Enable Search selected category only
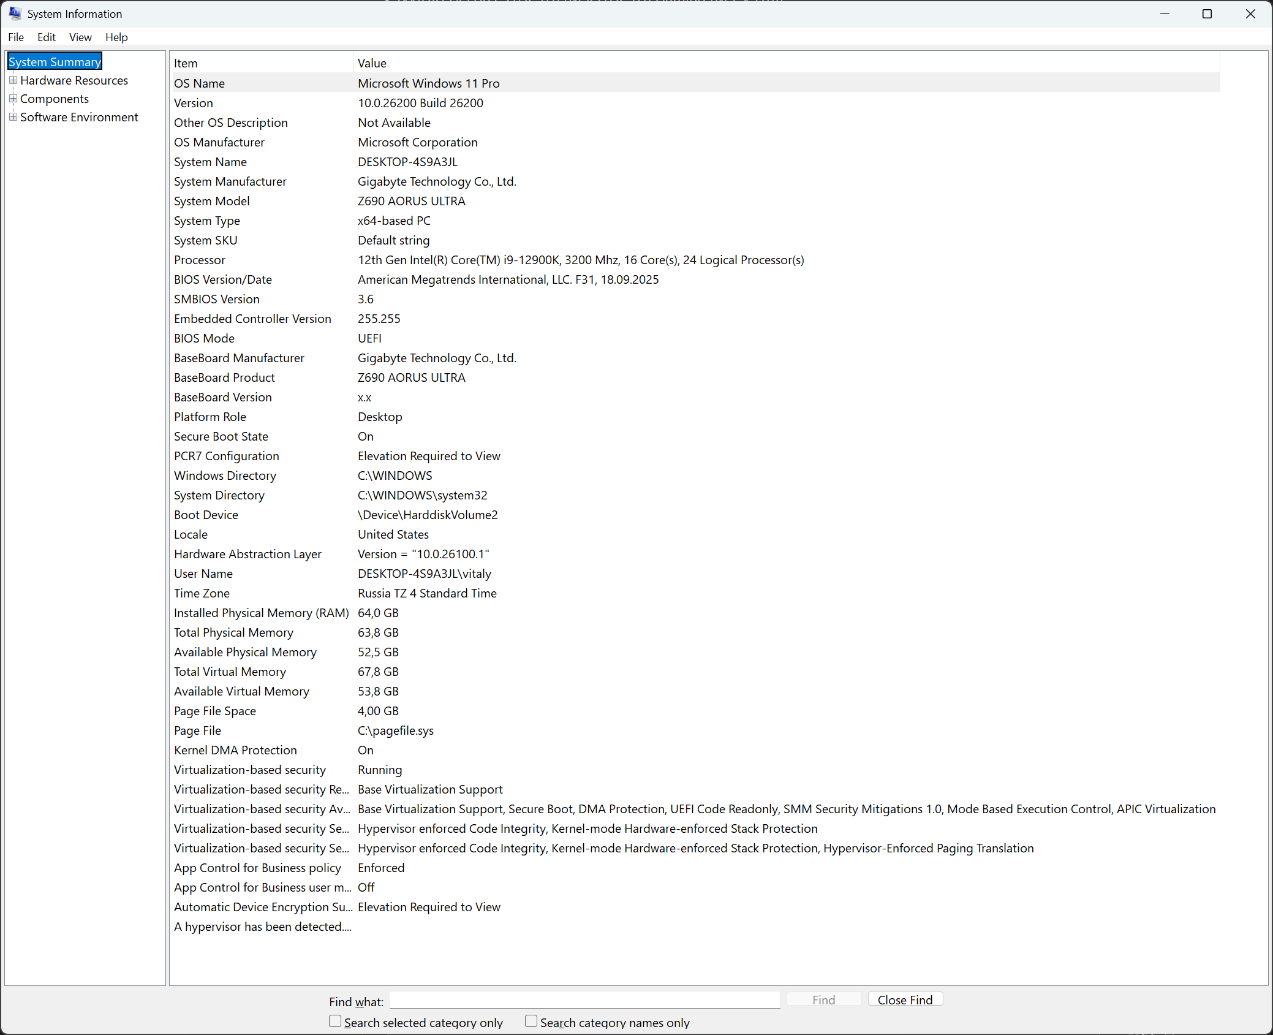 335,1021
